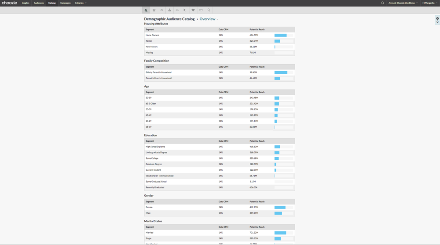Click the Education table Segment column header
The width and height of the screenshot is (440, 245).
pos(150,141)
